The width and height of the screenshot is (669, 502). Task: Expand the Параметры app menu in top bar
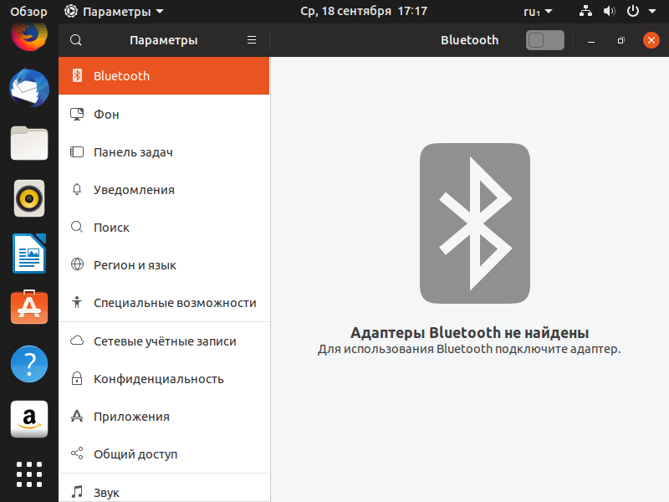[x=114, y=12]
